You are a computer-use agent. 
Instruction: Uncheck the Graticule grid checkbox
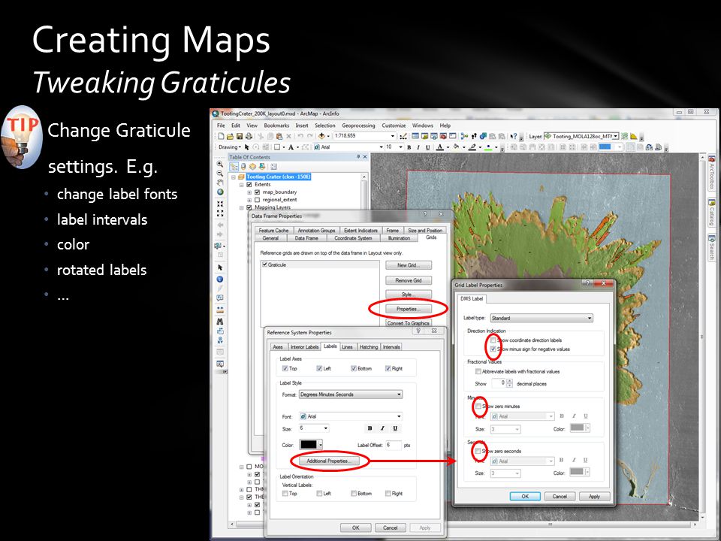(265, 264)
